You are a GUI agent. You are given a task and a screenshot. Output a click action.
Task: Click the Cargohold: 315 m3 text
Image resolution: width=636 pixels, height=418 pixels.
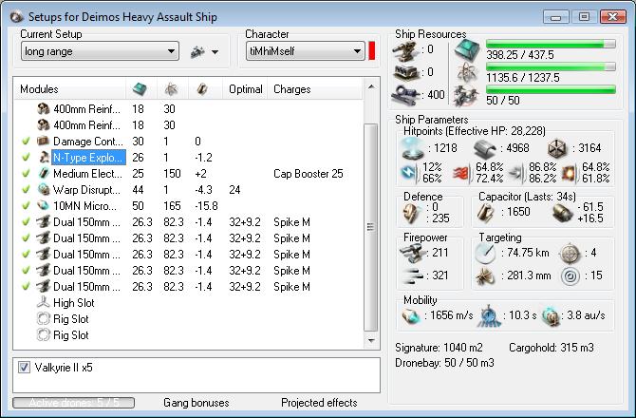click(x=552, y=348)
